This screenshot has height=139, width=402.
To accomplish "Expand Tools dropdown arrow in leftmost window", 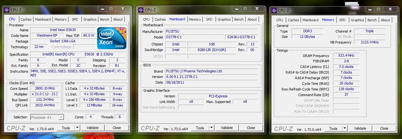I will tap(77, 128).
